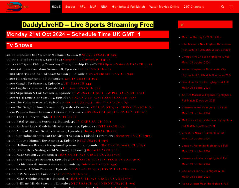Screen dimensions: 239x188
Task: Open Roma vs Inter Milan Highlights link
Action: point(205,184)
